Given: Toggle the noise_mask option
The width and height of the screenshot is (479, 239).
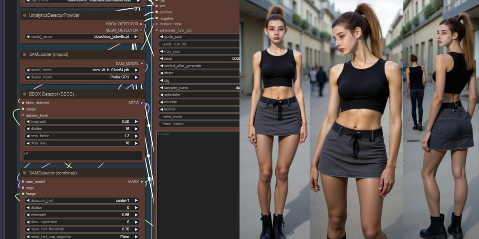Looking at the screenshot, I should [199, 117].
